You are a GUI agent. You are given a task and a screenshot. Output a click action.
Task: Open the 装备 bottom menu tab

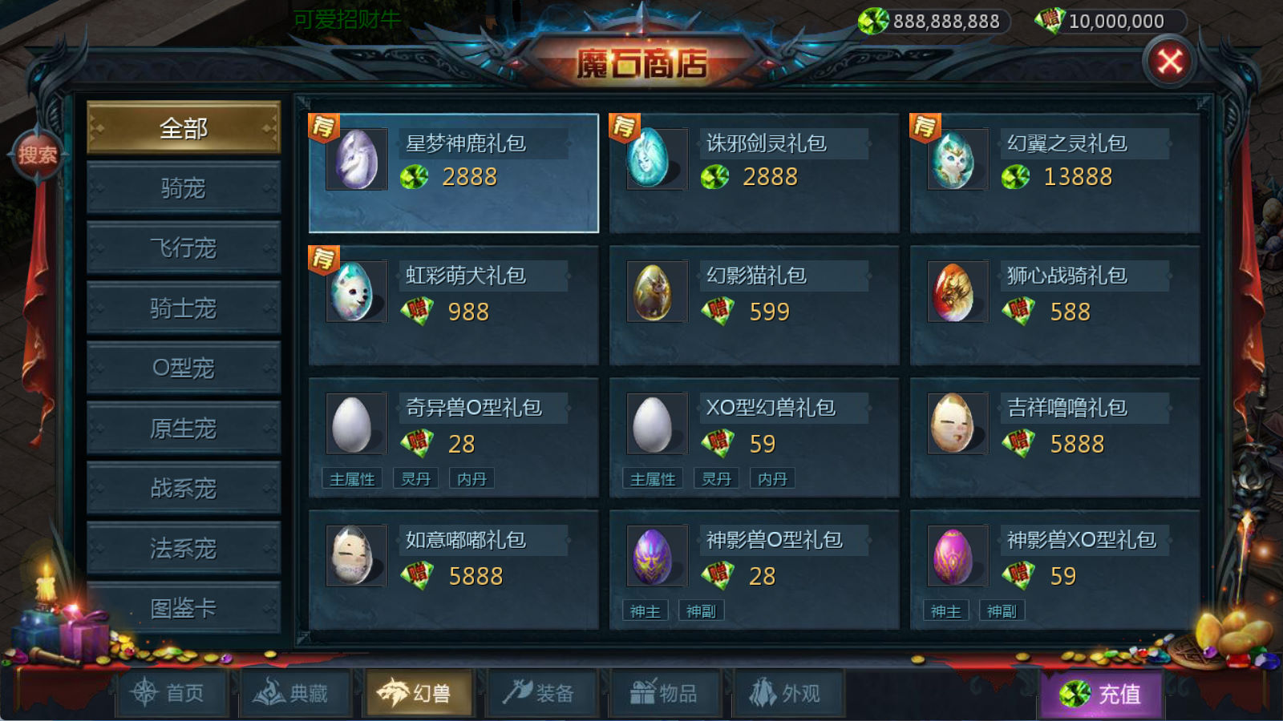537,692
